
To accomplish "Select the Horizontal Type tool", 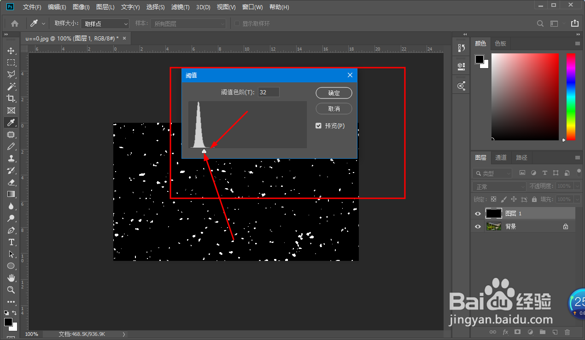I will point(11,242).
